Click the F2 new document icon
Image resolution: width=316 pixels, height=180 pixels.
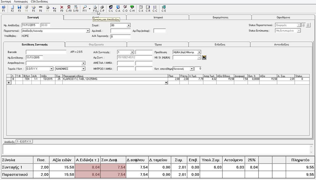pyautogui.click(x=12, y=9)
